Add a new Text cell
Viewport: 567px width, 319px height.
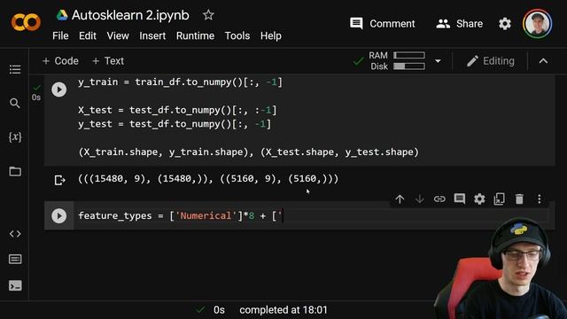108,61
